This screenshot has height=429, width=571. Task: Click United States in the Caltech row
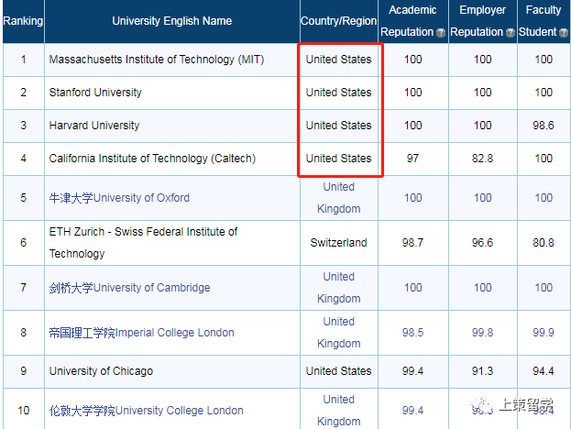tap(339, 159)
